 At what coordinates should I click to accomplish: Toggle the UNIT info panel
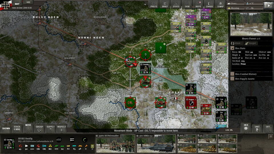click(257, 128)
